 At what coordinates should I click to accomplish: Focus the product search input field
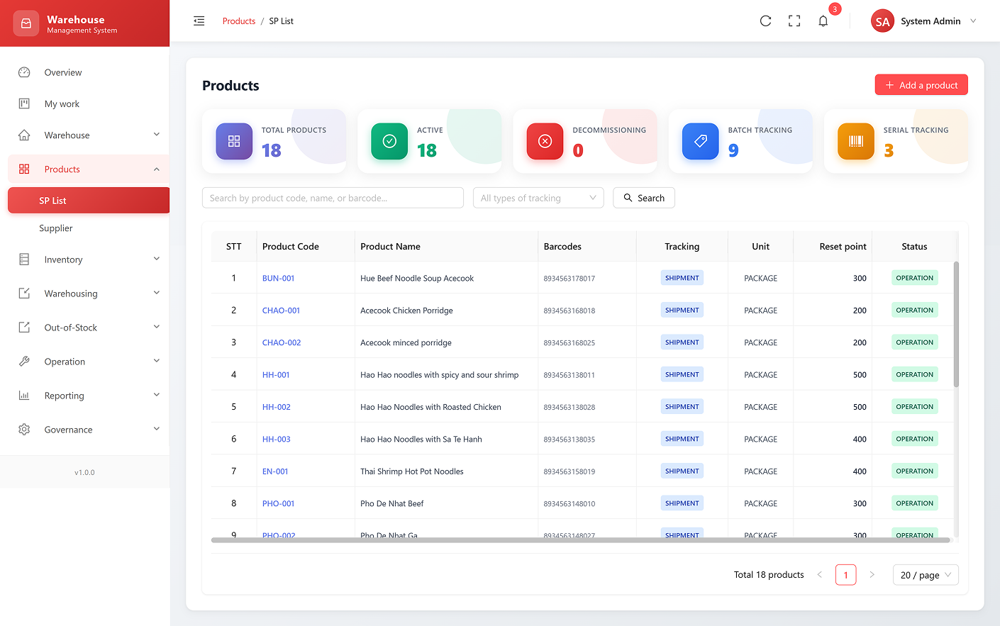pyautogui.click(x=333, y=198)
